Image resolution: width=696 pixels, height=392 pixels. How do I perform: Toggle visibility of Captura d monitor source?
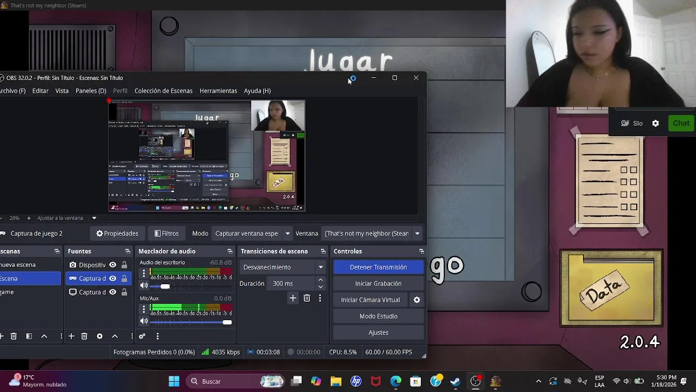point(113,292)
